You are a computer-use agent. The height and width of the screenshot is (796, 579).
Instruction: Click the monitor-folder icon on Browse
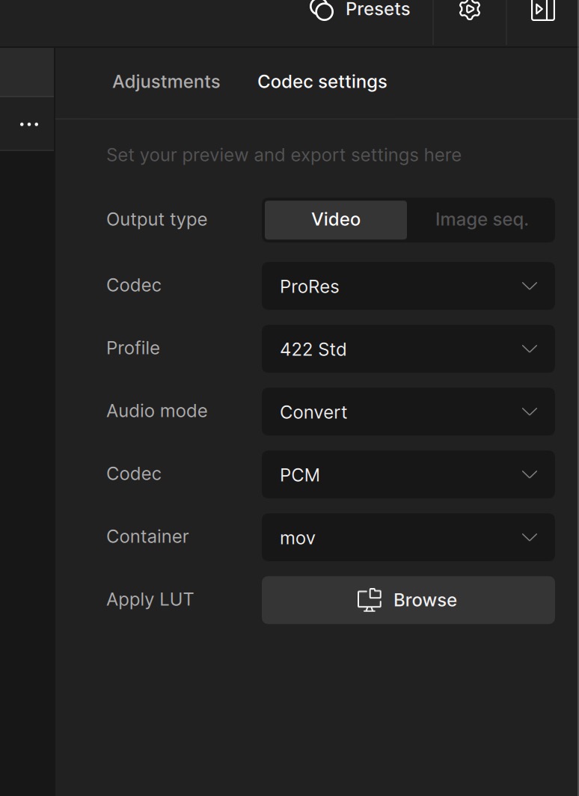pyautogui.click(x=370, y=600)
